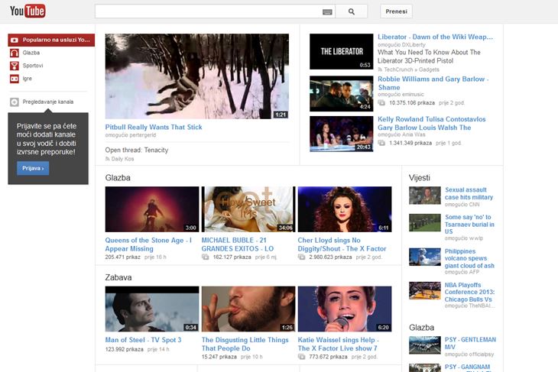Click the views icon beside 1.341.349 prikaza
The width and height of the screenshot is (558, 372).
point(381,143)
